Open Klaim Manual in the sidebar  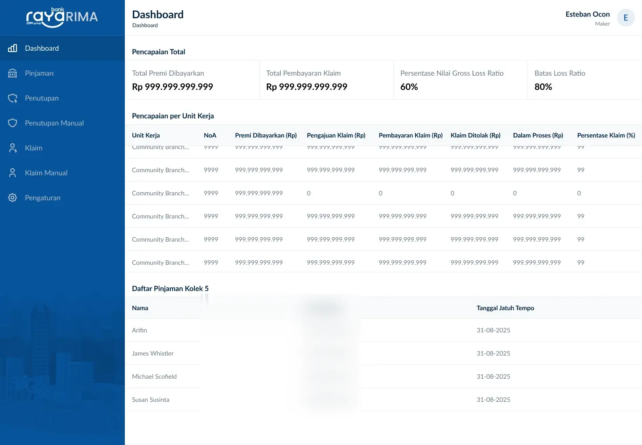tap(62, 173)
